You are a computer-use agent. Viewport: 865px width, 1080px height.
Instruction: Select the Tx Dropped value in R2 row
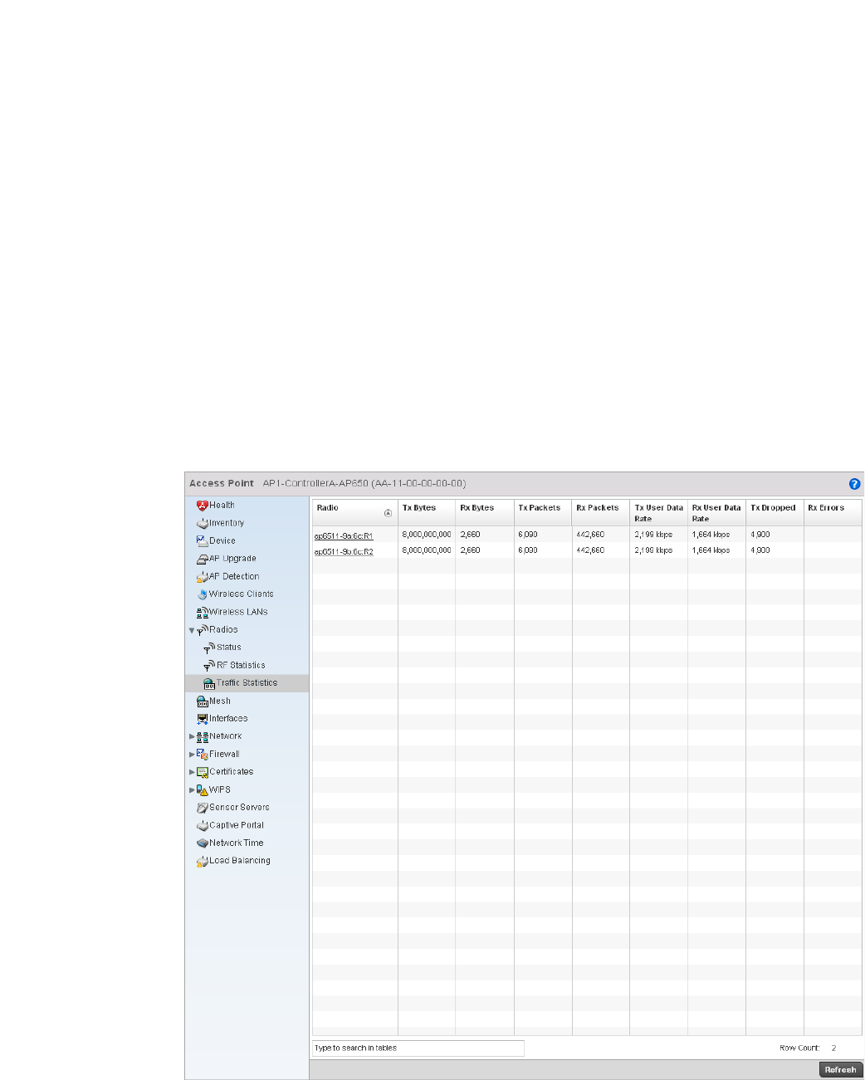coord(760,551)
